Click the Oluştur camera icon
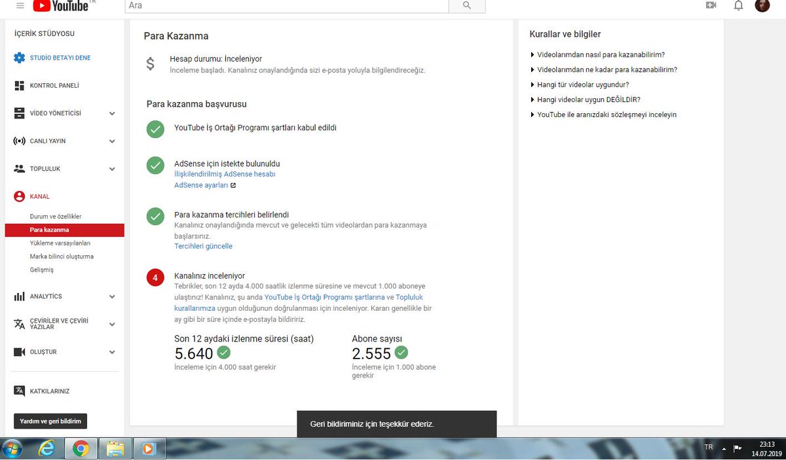This screenshot has width=786, height=460. tap(20, 352)
